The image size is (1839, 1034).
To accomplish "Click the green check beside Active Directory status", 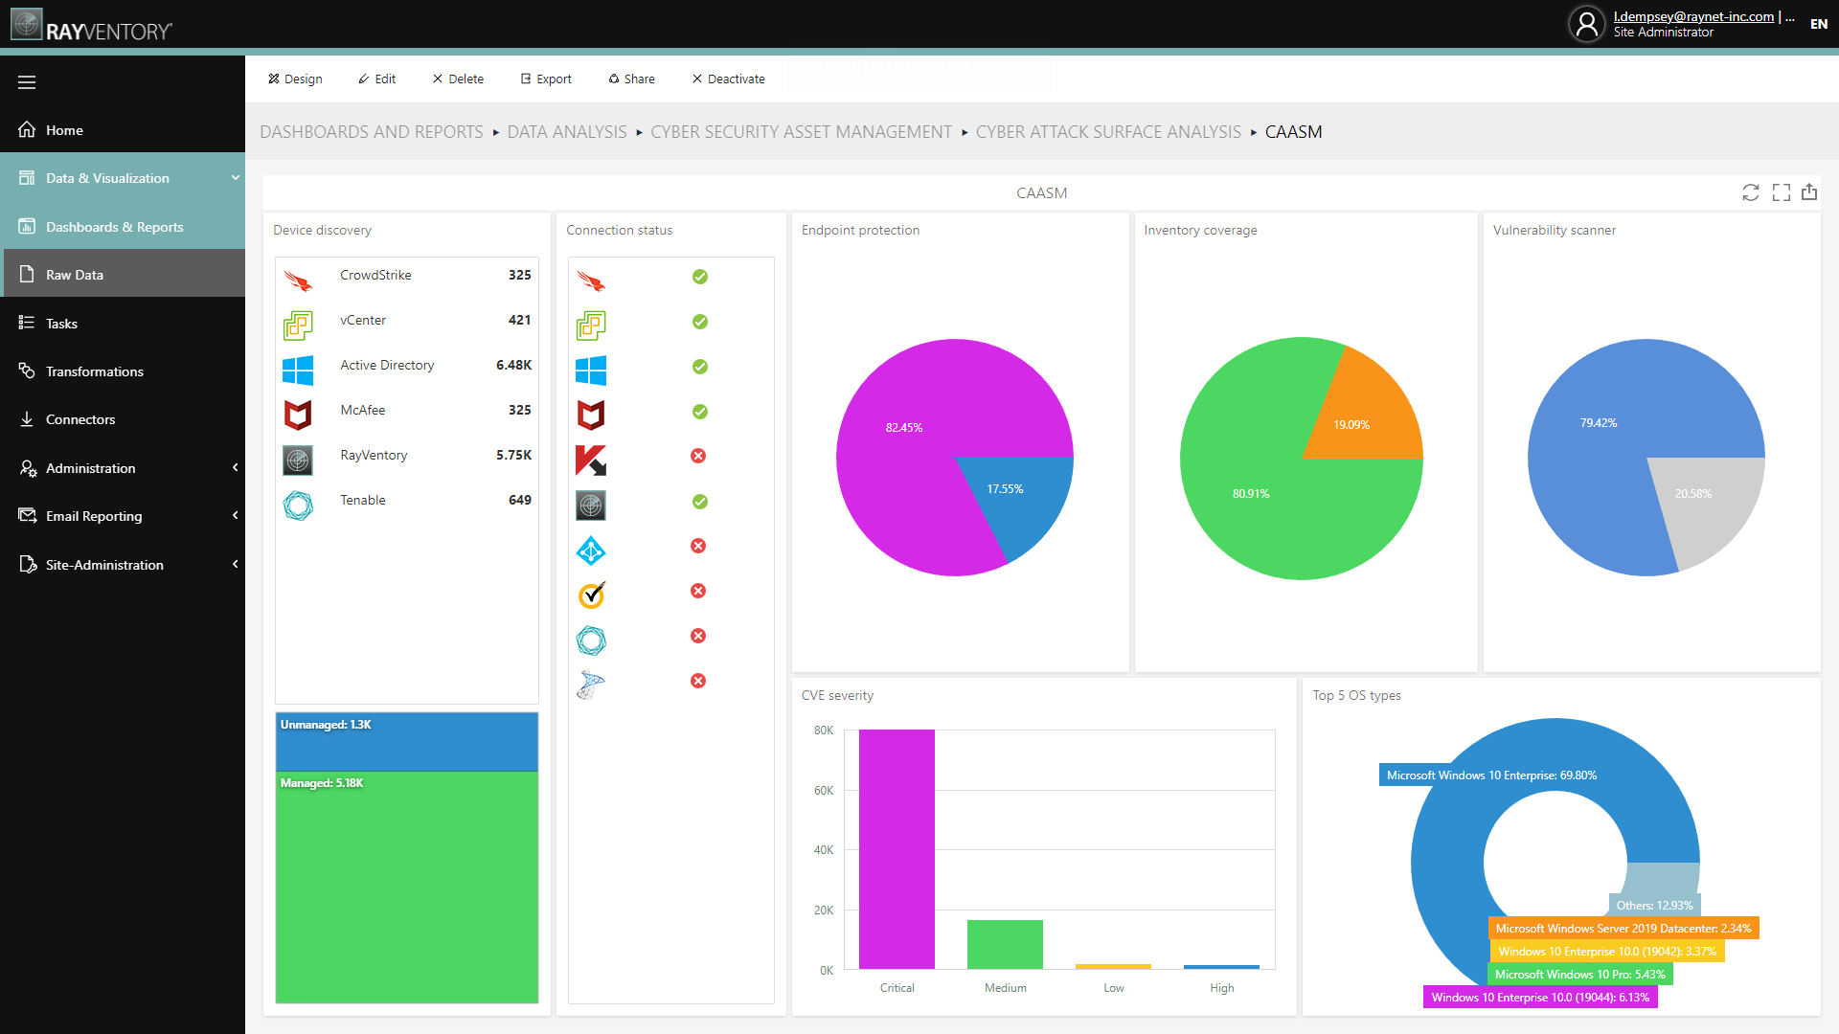I will (700, 367).
